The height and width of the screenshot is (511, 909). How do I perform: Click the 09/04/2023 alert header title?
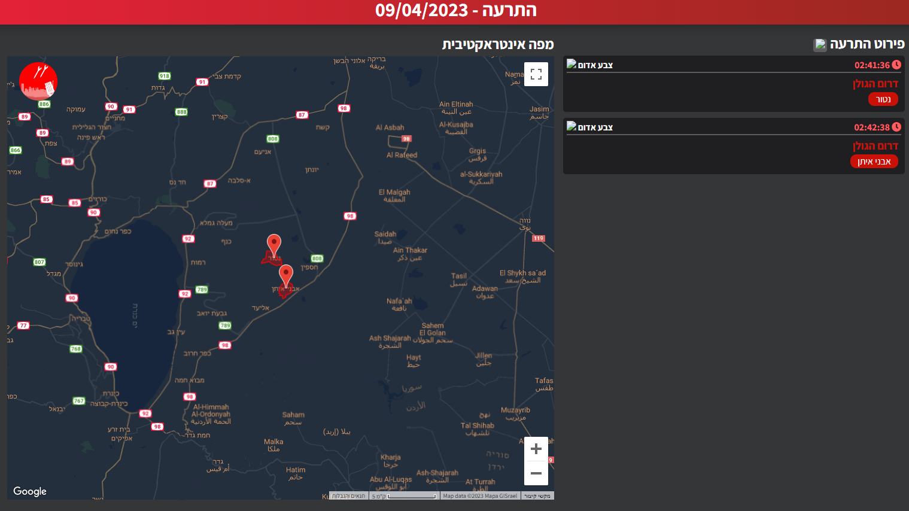pos(455,10)
